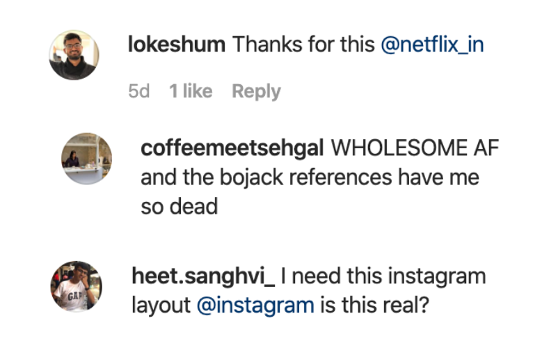The image size is (558, 355).
Task: Go to the heet.sanghvi_ username link
Action: click(203, 276)
